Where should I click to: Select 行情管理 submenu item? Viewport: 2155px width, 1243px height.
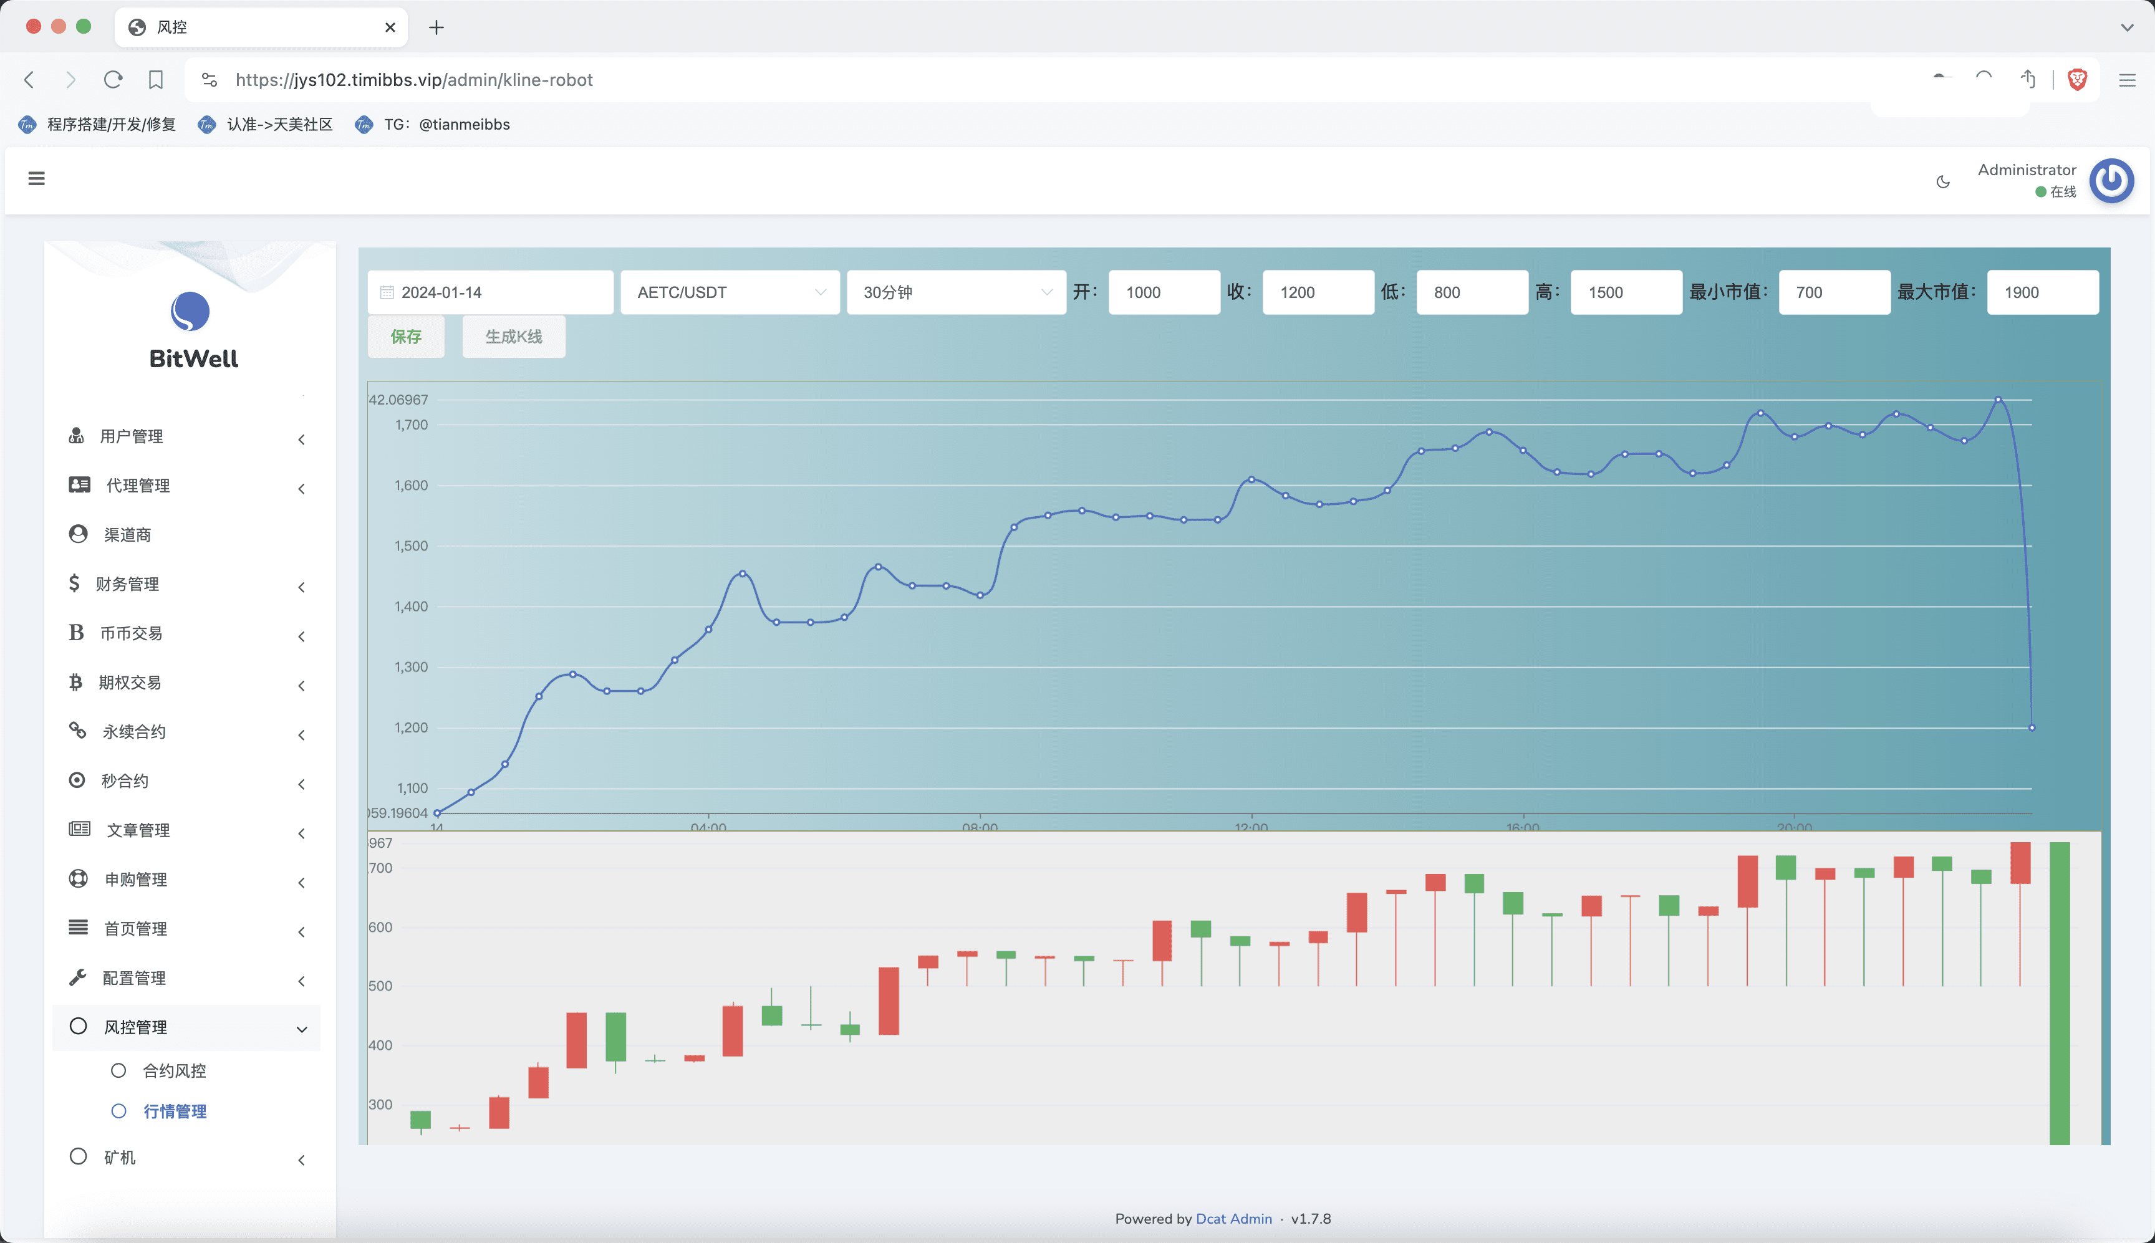pos(174,1111)
